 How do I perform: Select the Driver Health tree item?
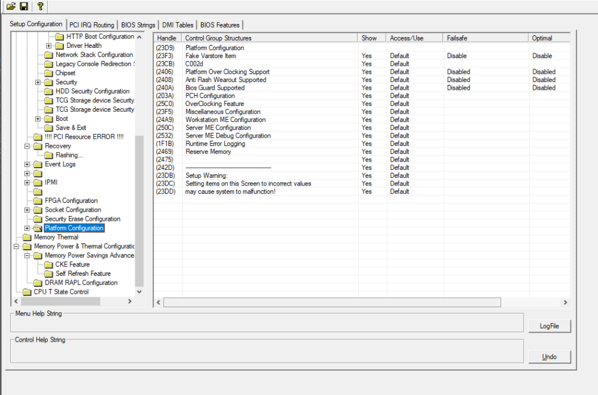84,45
